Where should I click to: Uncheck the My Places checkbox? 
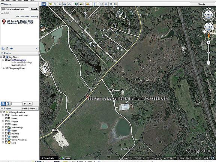click(4, 57)
